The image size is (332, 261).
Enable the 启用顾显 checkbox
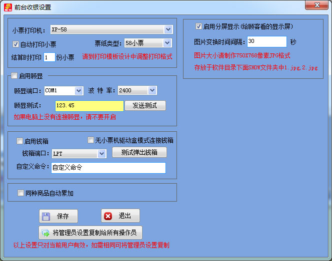pos(14,76)
